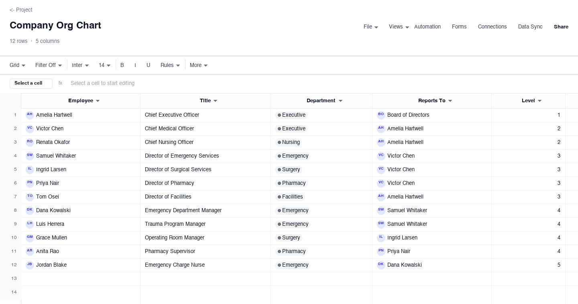Open the Rules dropdown

[x=170, y=65]
